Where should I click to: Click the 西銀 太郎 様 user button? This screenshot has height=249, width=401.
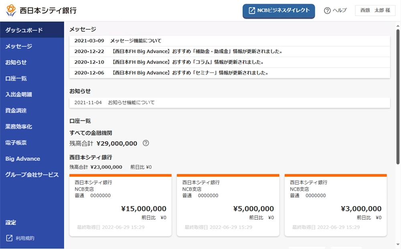click(375, 10)
